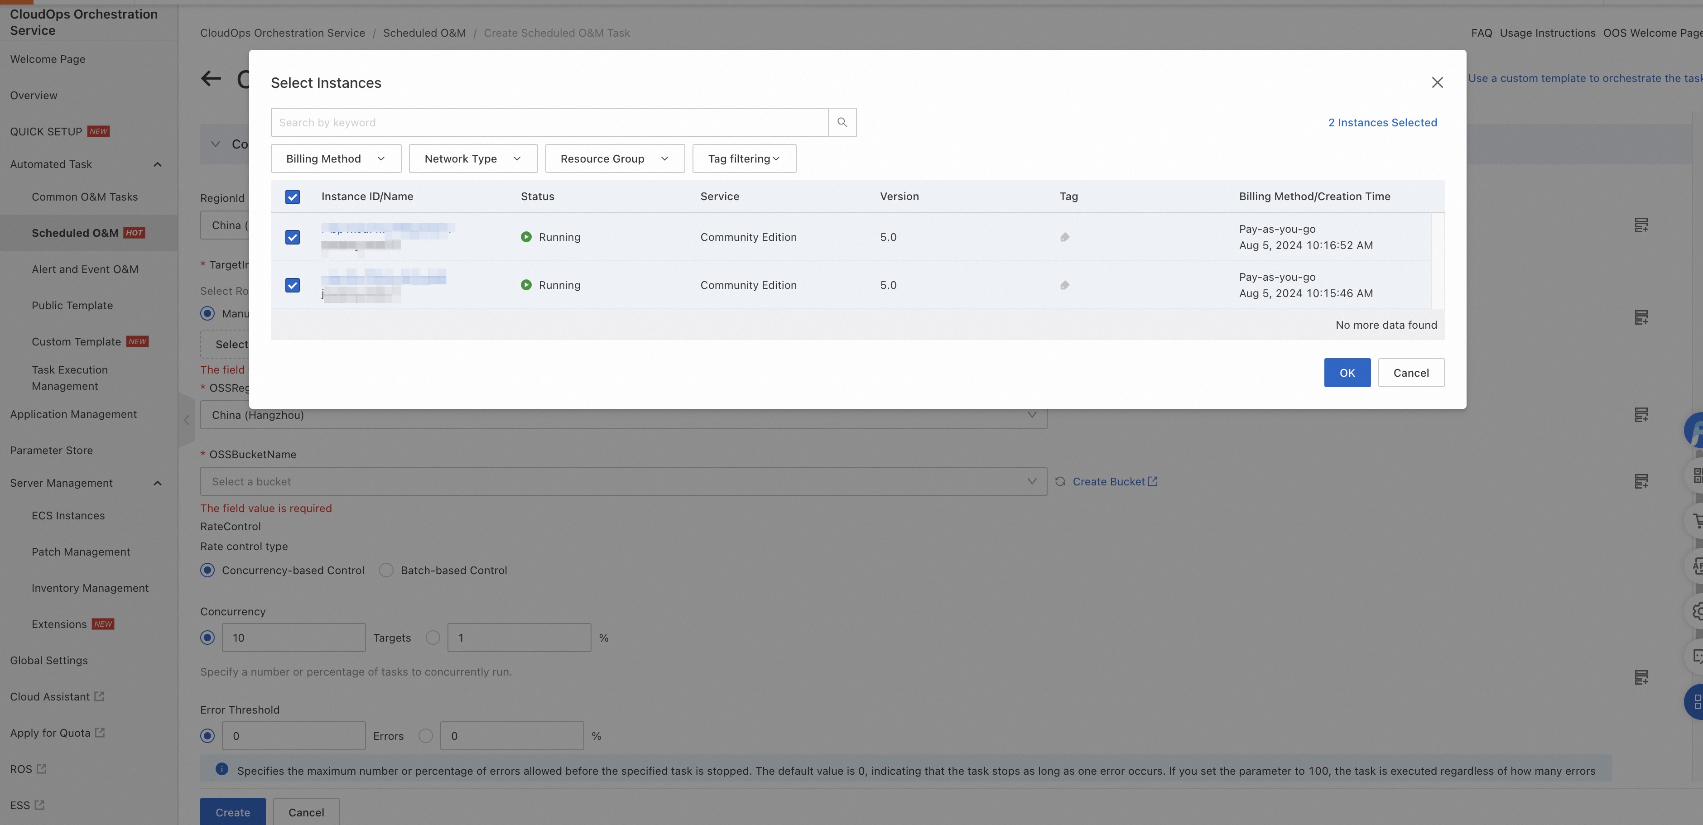Click parameter list icon beside RegionId field
The width and height of the screenshot is (1703, 825).
pyautogui.click(x=1641, y=225)
